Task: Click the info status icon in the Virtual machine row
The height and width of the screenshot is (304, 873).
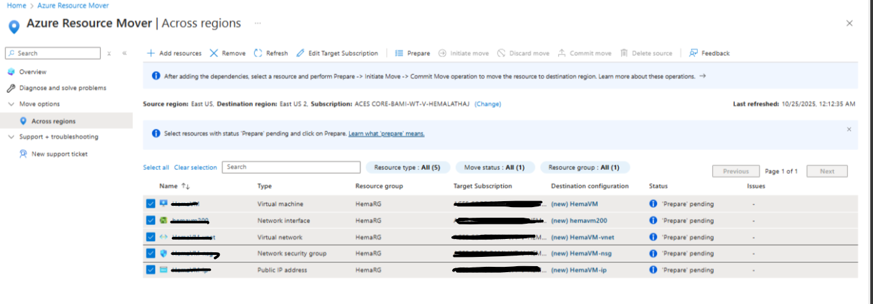Action: click(x=653, y=204)
